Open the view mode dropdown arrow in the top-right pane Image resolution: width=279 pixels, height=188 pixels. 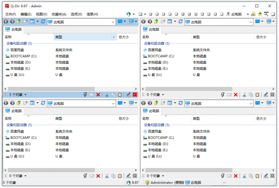click(x=175, y=22)
